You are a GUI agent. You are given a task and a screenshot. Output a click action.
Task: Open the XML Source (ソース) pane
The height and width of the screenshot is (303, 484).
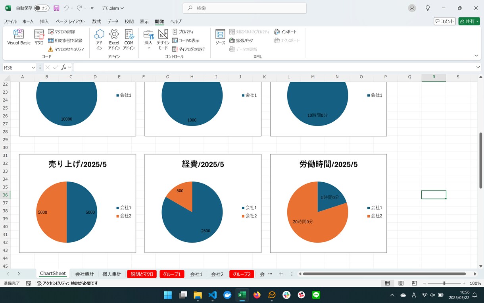pyautogui.click(x=220, y=37)
